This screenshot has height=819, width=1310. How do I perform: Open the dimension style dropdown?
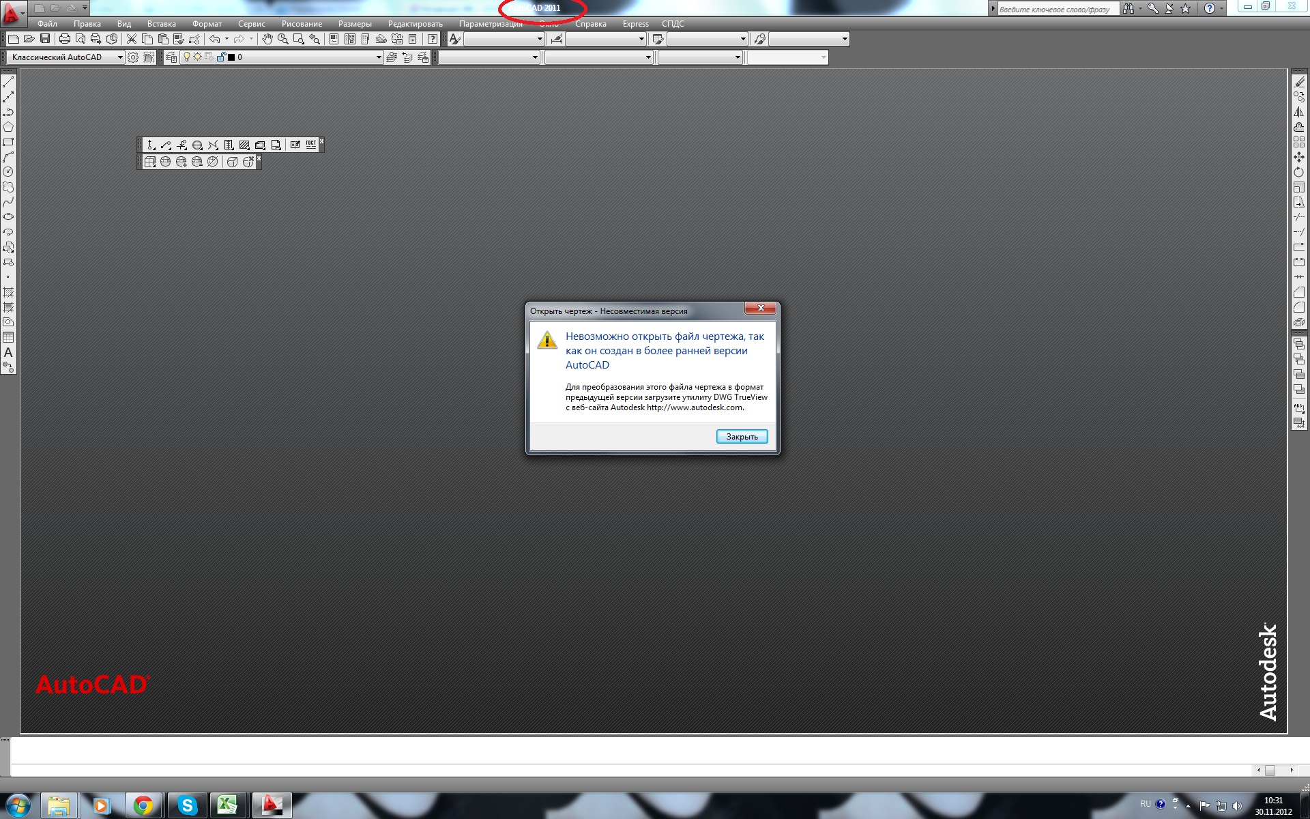pyautogui.click(x=606, y=39)
